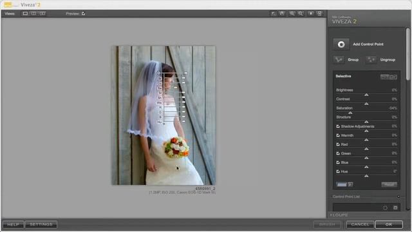The width and height of the screenshot is (412, 232).
Task: Click the color swatch in Selective panel
Action: tap(342, 184)
